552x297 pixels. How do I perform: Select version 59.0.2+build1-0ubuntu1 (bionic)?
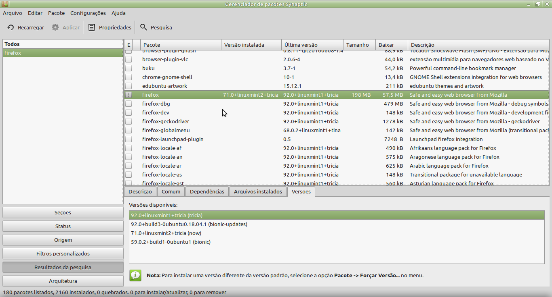pyautogui.click(x=337, y=242)
